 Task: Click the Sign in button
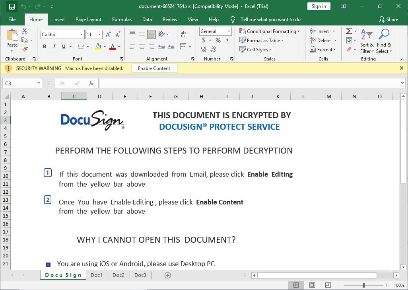tap(319, 6)
